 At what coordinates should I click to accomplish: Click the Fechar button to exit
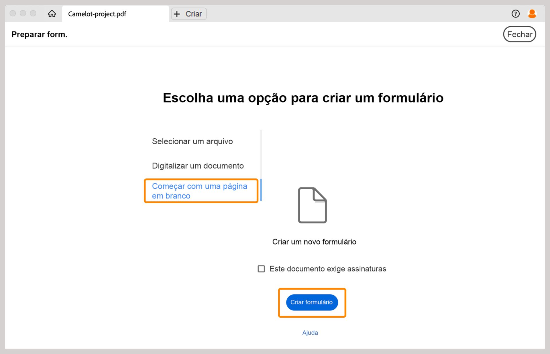point(520,34)
